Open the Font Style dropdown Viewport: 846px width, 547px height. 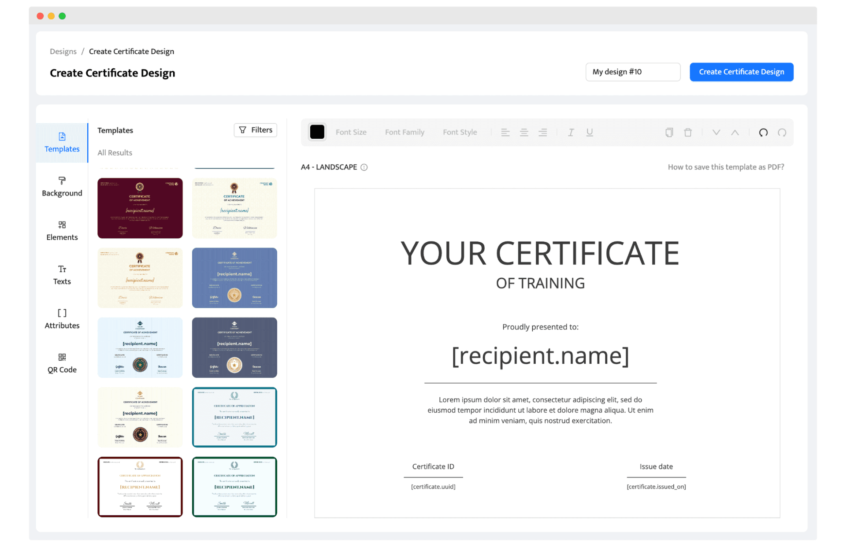coord(460,132)
